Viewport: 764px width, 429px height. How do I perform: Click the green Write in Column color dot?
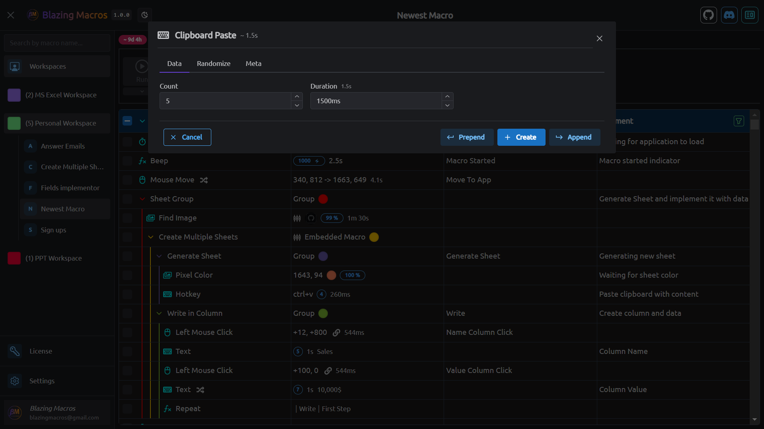tap(323, 313)
